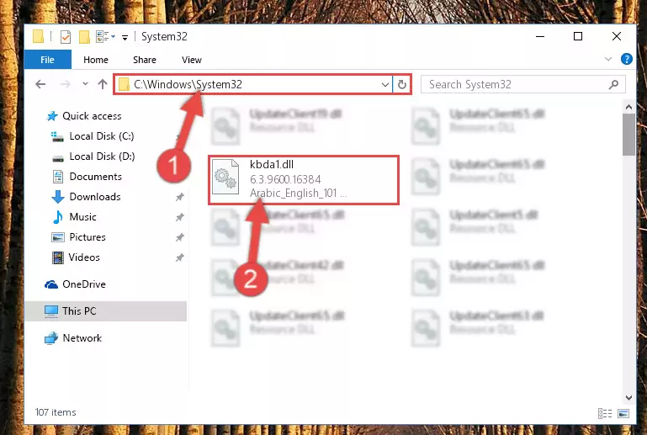Open the File menu

tap(47, 60)
